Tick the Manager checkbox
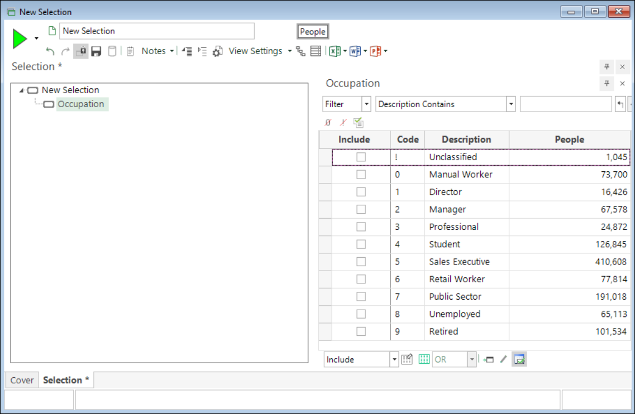This screenshot has width=635, height=414. (x=361, y=209)
